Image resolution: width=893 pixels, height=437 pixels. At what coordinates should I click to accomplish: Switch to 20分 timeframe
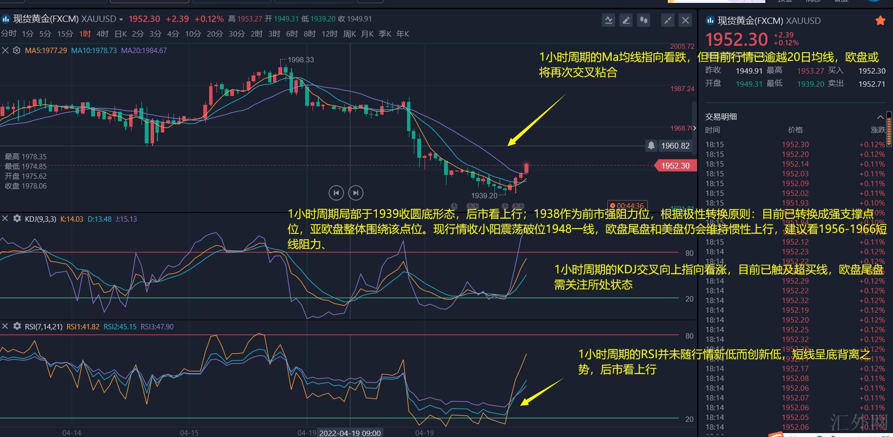(215, 34)
